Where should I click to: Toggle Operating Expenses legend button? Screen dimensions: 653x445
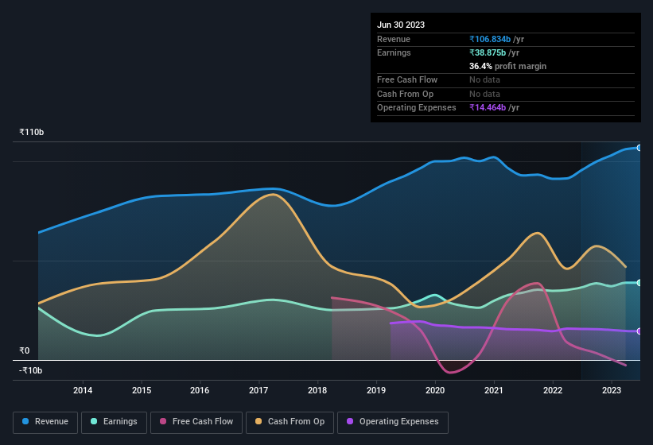pos(393,422)
